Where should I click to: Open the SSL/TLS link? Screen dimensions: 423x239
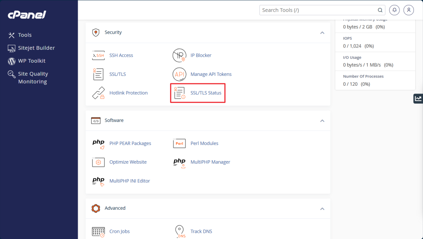[118, 74]
